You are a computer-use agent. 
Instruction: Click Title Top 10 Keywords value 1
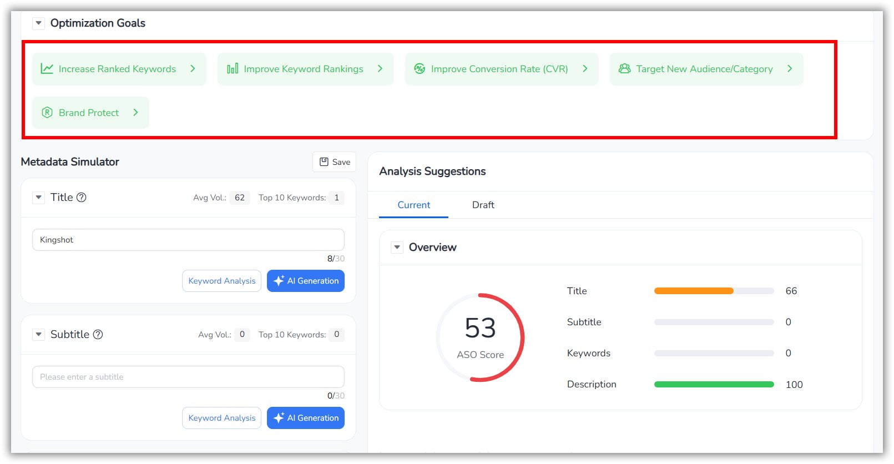point(336,198)
